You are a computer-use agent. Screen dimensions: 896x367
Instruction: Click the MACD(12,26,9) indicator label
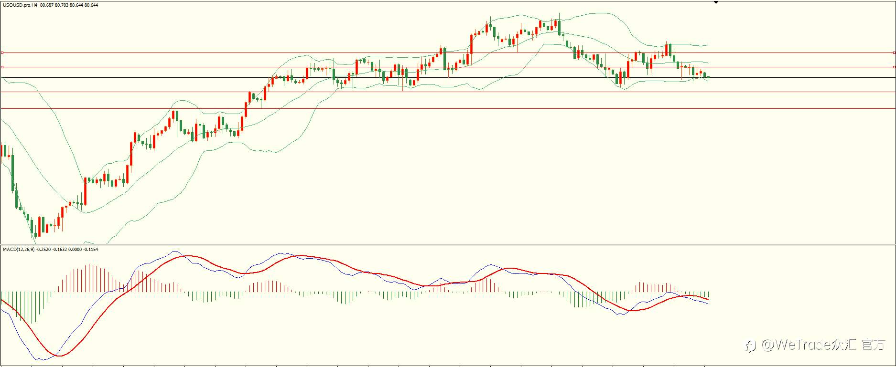coord(19,250)
